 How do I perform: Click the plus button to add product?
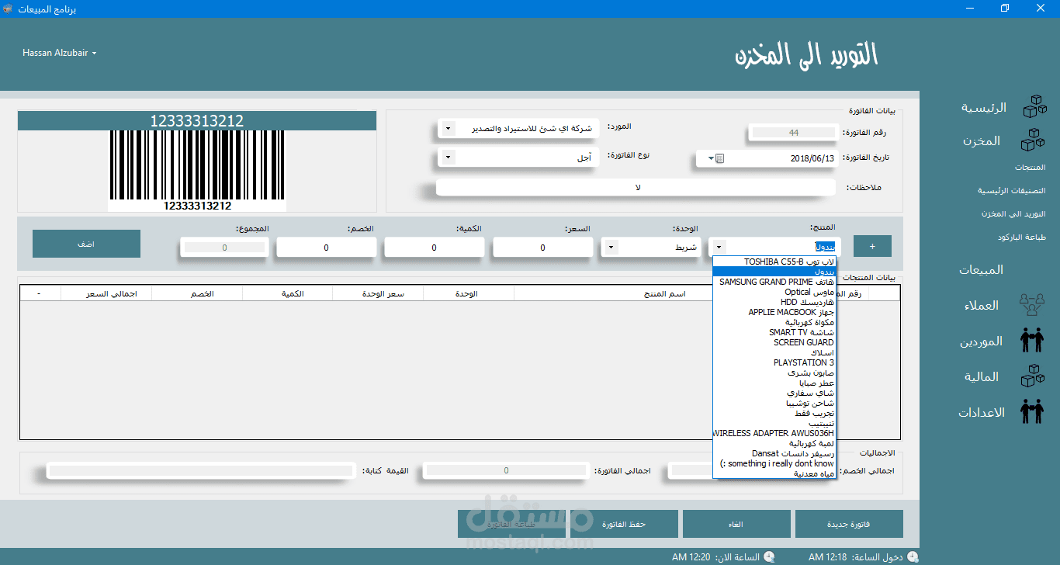[872, 246]
